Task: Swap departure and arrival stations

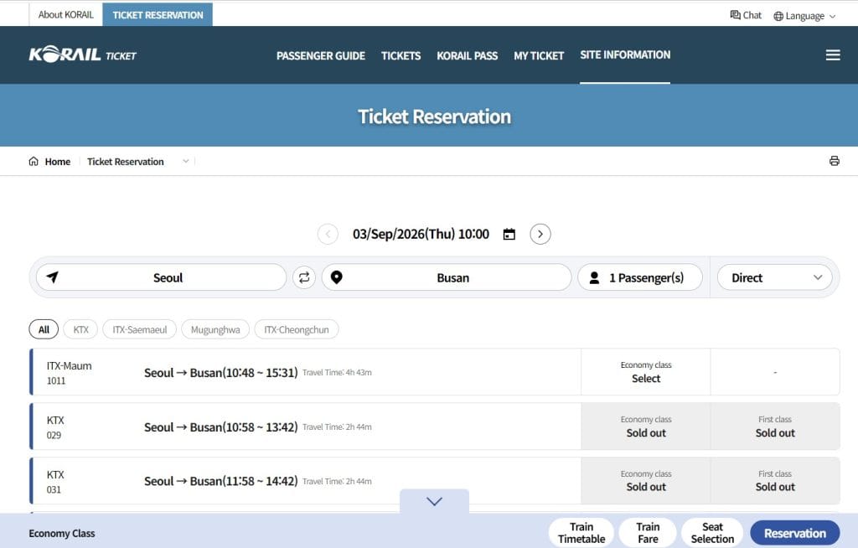Action: coord(304,277)
